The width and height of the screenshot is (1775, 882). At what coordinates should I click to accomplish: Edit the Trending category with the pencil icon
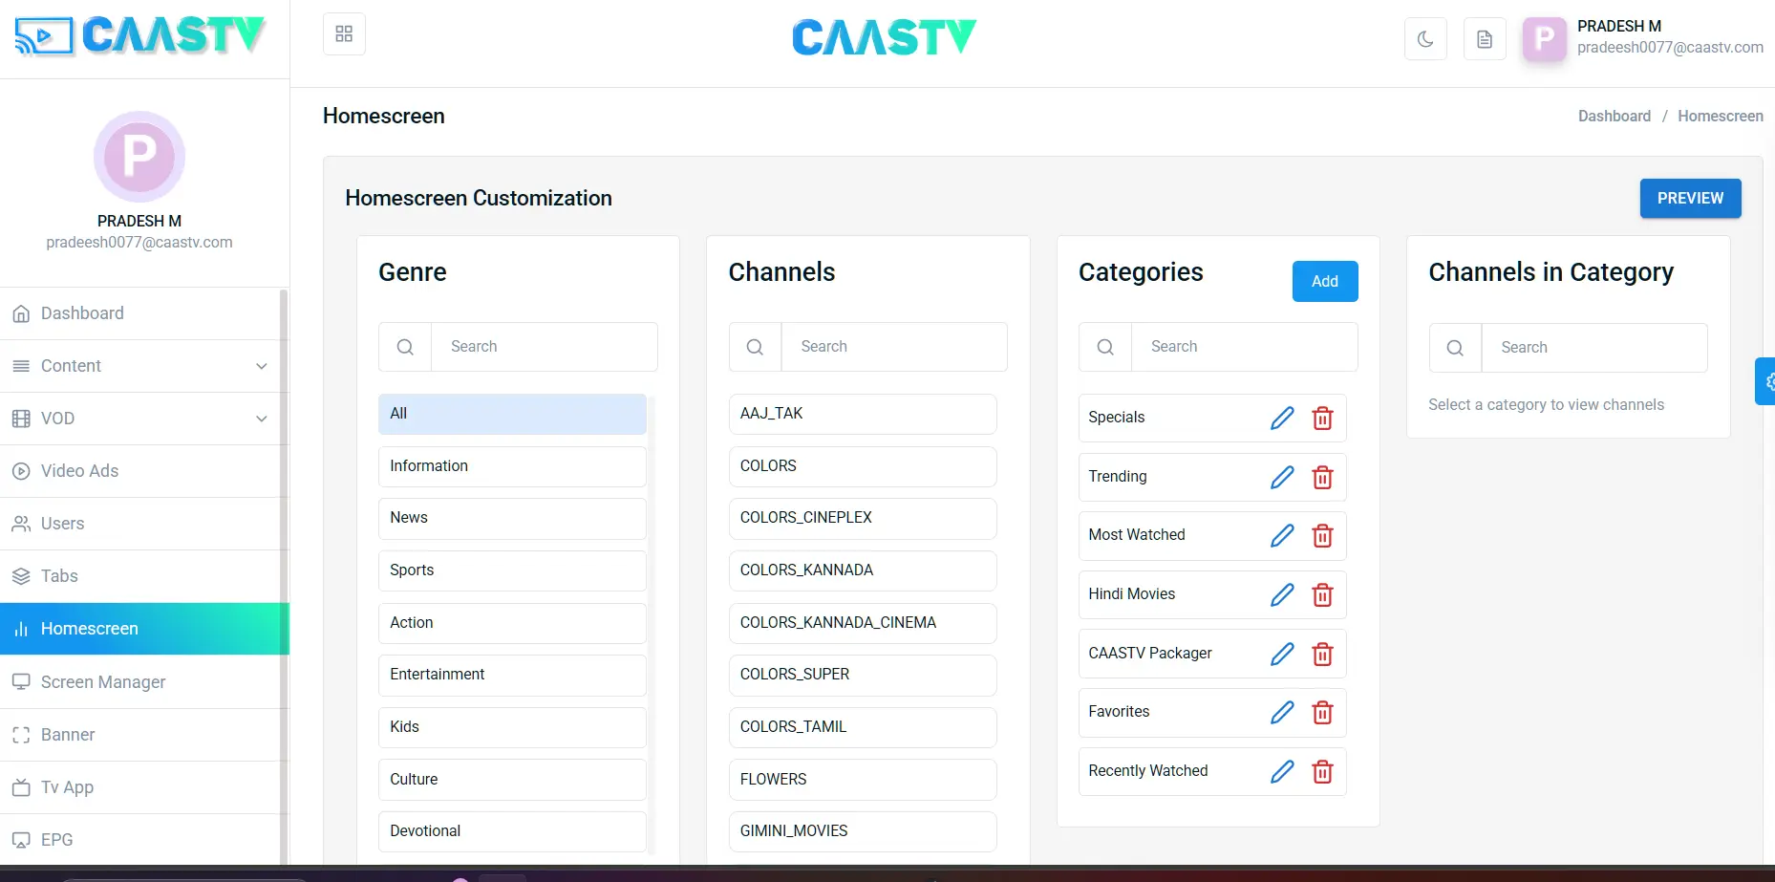click(x=1282, y=477)
